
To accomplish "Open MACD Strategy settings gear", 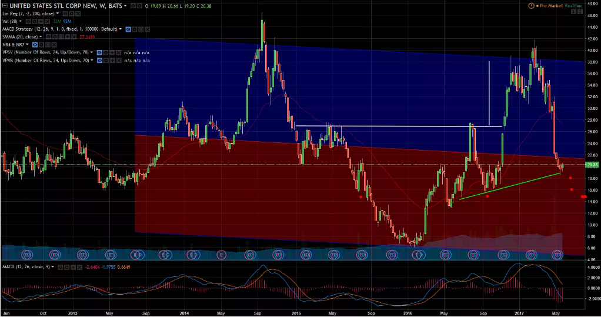I will (135, 29).
